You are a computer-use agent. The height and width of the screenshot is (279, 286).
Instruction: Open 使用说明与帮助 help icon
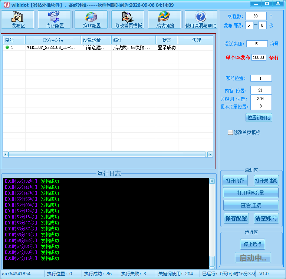201,19
